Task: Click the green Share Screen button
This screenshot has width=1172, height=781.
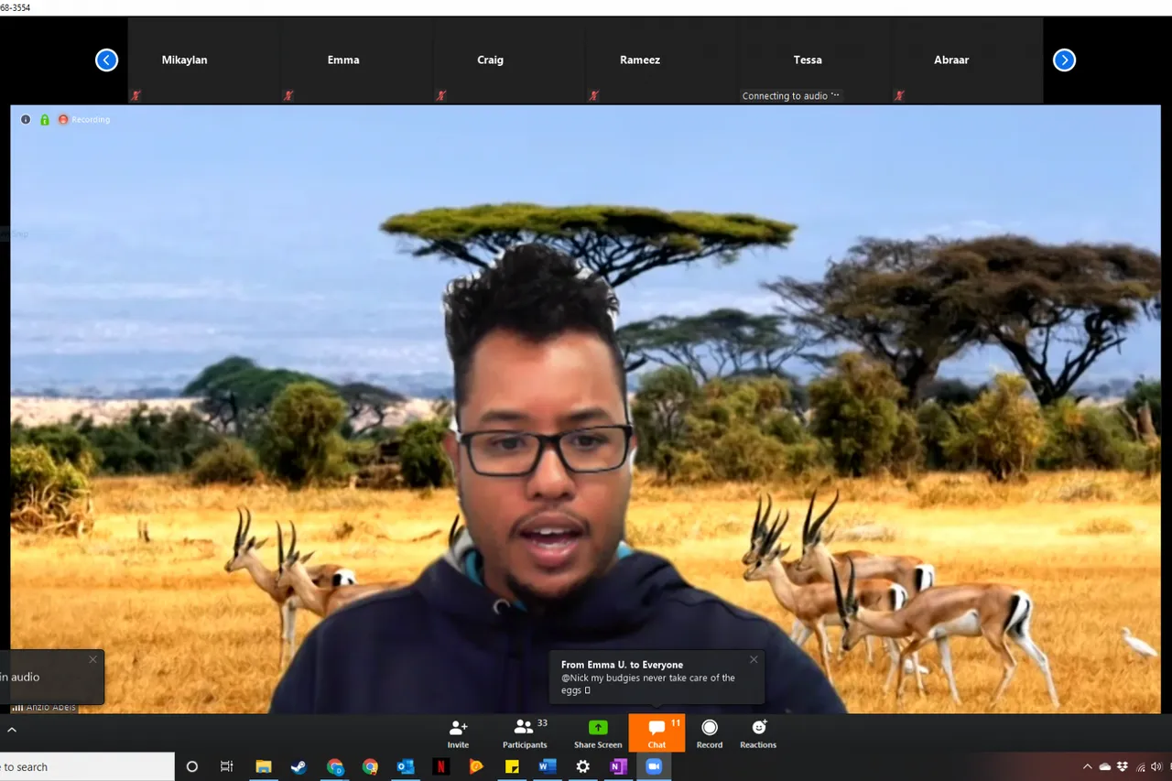Action: click(x=598, y=732)
